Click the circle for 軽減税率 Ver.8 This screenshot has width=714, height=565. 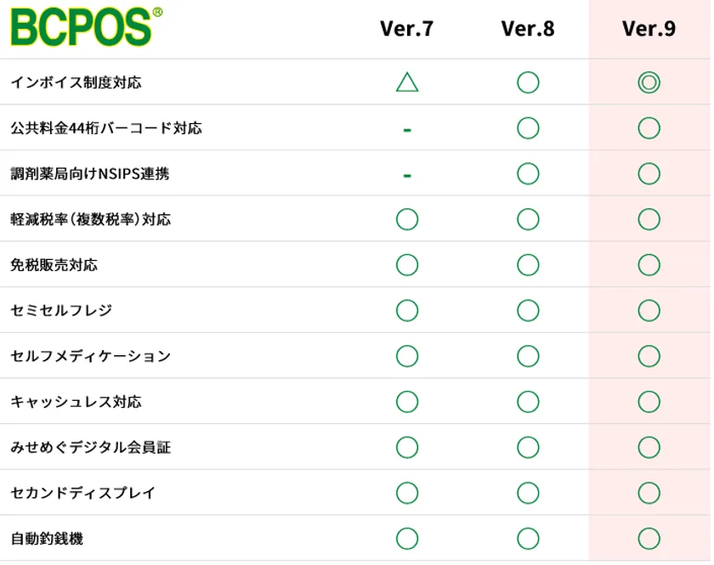(x=528, y=219)
